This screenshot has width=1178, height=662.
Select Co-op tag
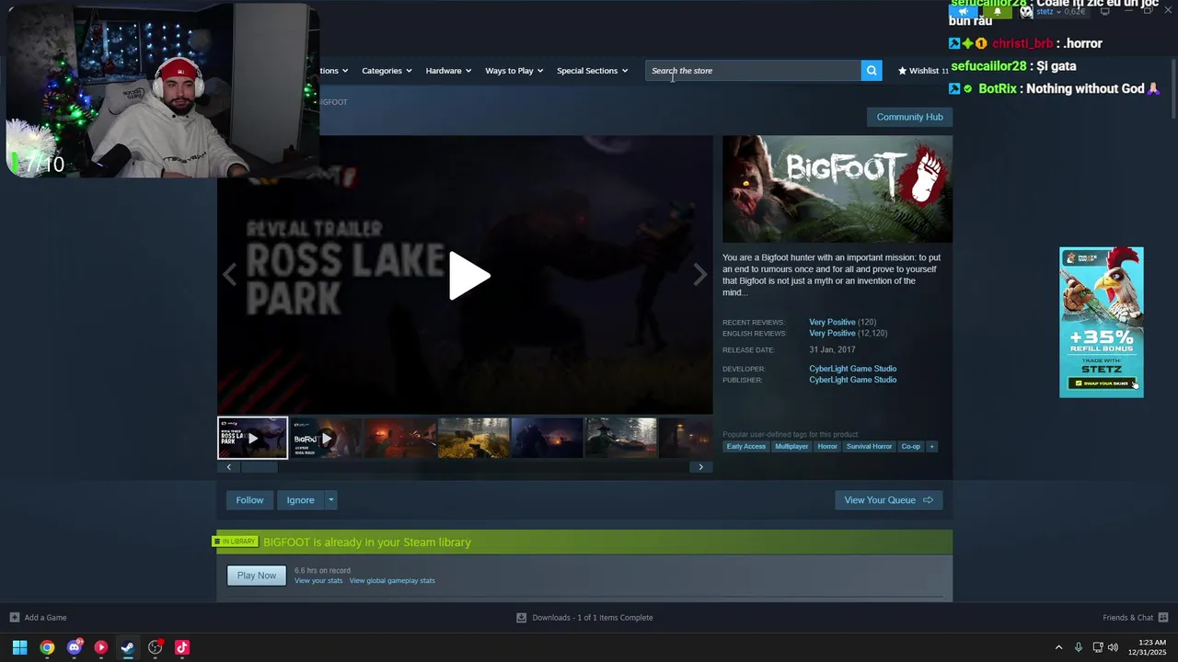coord(910,447)
